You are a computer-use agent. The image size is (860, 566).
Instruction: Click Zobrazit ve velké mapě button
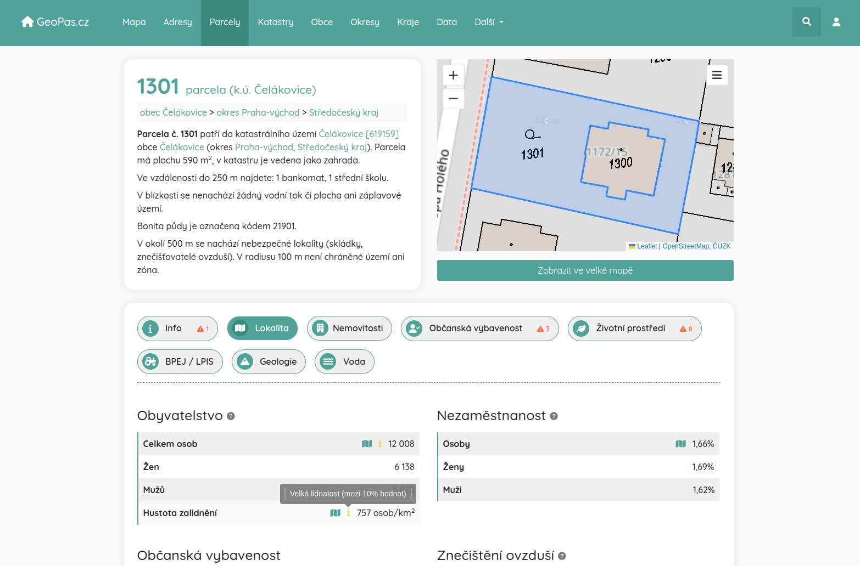(x=585, y=270)
